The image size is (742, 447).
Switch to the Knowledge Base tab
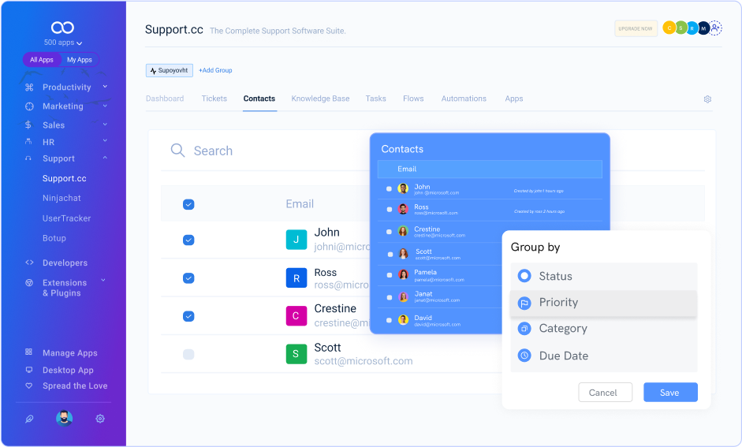click(x=320, y=99)
